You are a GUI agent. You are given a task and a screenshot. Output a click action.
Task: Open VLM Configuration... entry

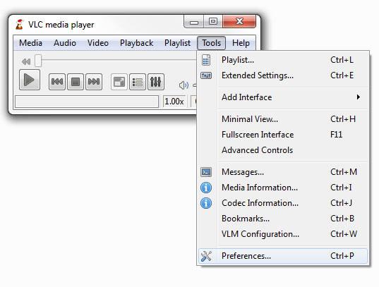pos(283,234)
